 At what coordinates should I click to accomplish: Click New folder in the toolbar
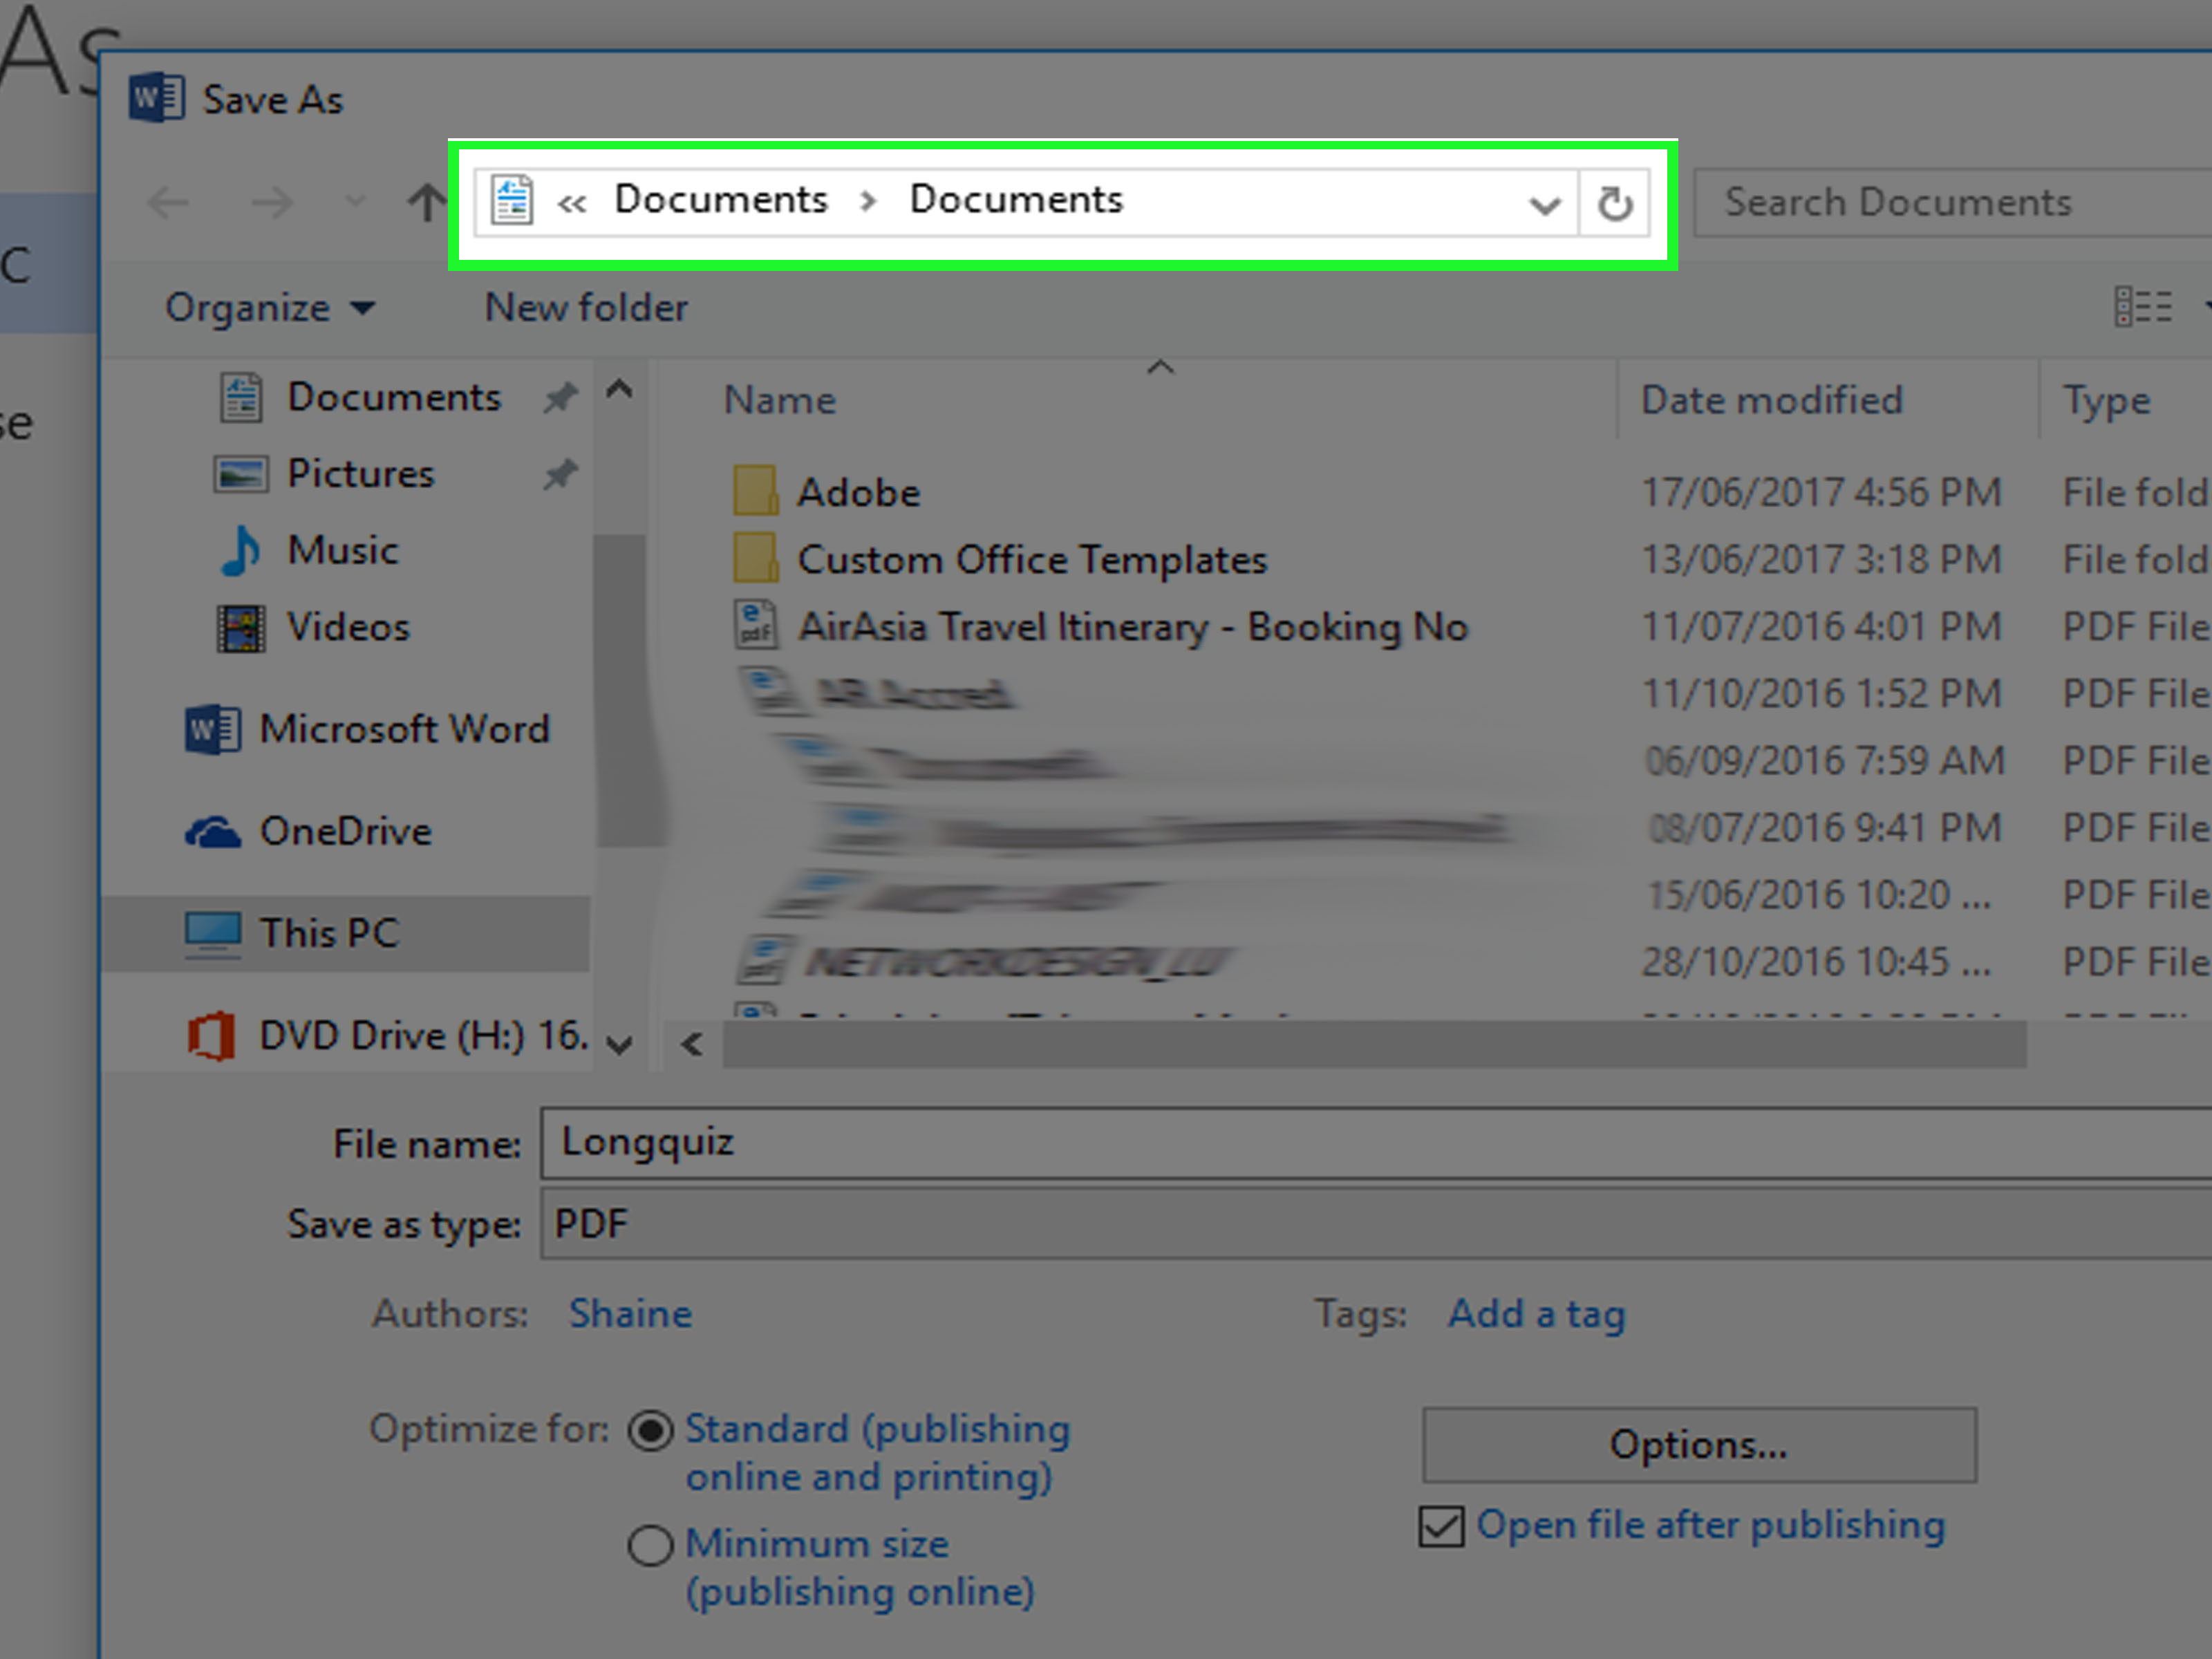click(x=586, y=307)
